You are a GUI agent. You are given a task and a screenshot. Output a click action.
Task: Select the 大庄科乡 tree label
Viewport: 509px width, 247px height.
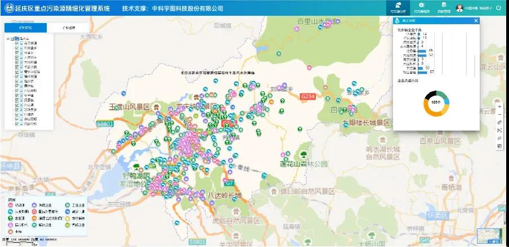pos(30,57)
